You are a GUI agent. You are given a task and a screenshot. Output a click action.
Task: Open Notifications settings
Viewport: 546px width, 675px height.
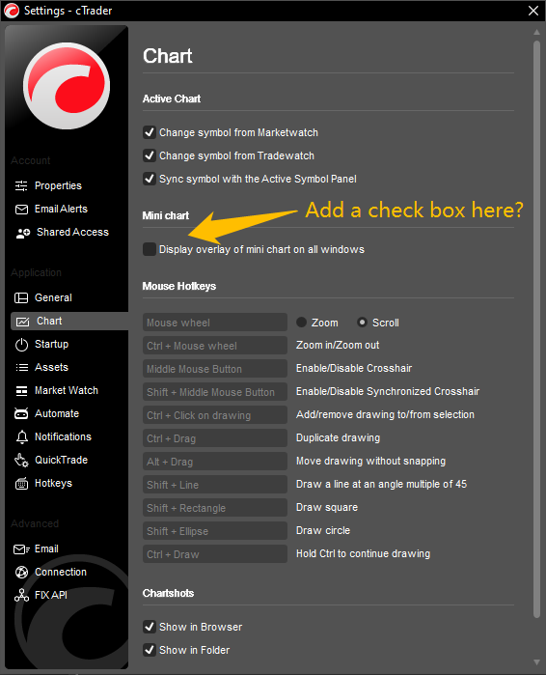pyautogui.click(x=64, y=436)
